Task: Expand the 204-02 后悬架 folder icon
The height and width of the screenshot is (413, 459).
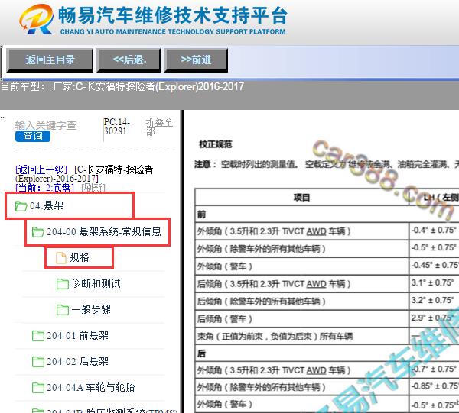Action: (37, 362)
